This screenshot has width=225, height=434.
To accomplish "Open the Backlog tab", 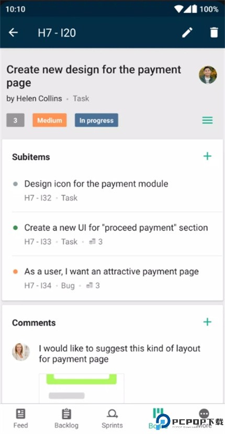I will [66, 419].
